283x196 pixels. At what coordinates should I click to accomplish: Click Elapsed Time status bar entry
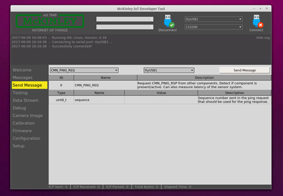178,187
